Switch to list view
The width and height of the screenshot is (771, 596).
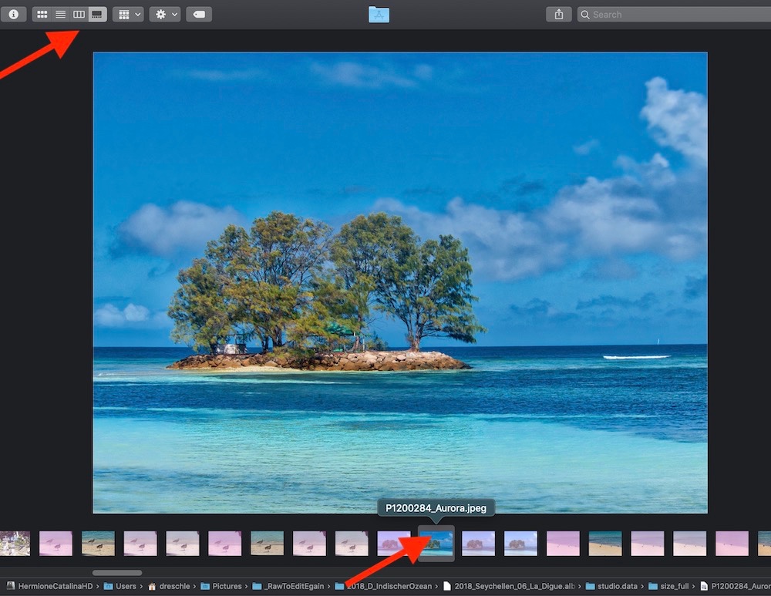pyautogui.click(x=60, y=14)
